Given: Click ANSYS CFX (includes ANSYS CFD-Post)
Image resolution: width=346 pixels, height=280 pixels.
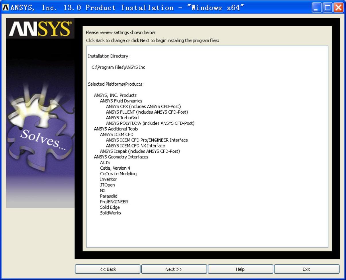Looking at the screenshot, I should (x=143, y=106).
